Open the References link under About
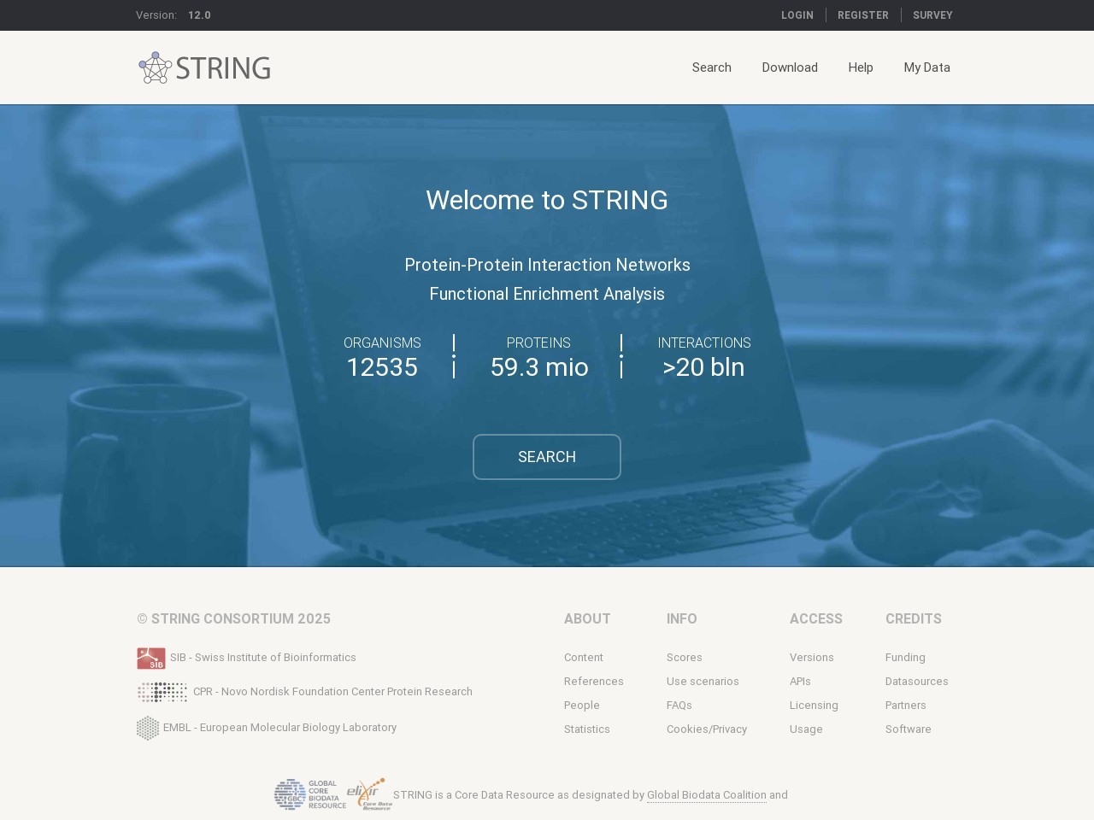Screen dimensions: 1094x820 [x=594, y=682]
